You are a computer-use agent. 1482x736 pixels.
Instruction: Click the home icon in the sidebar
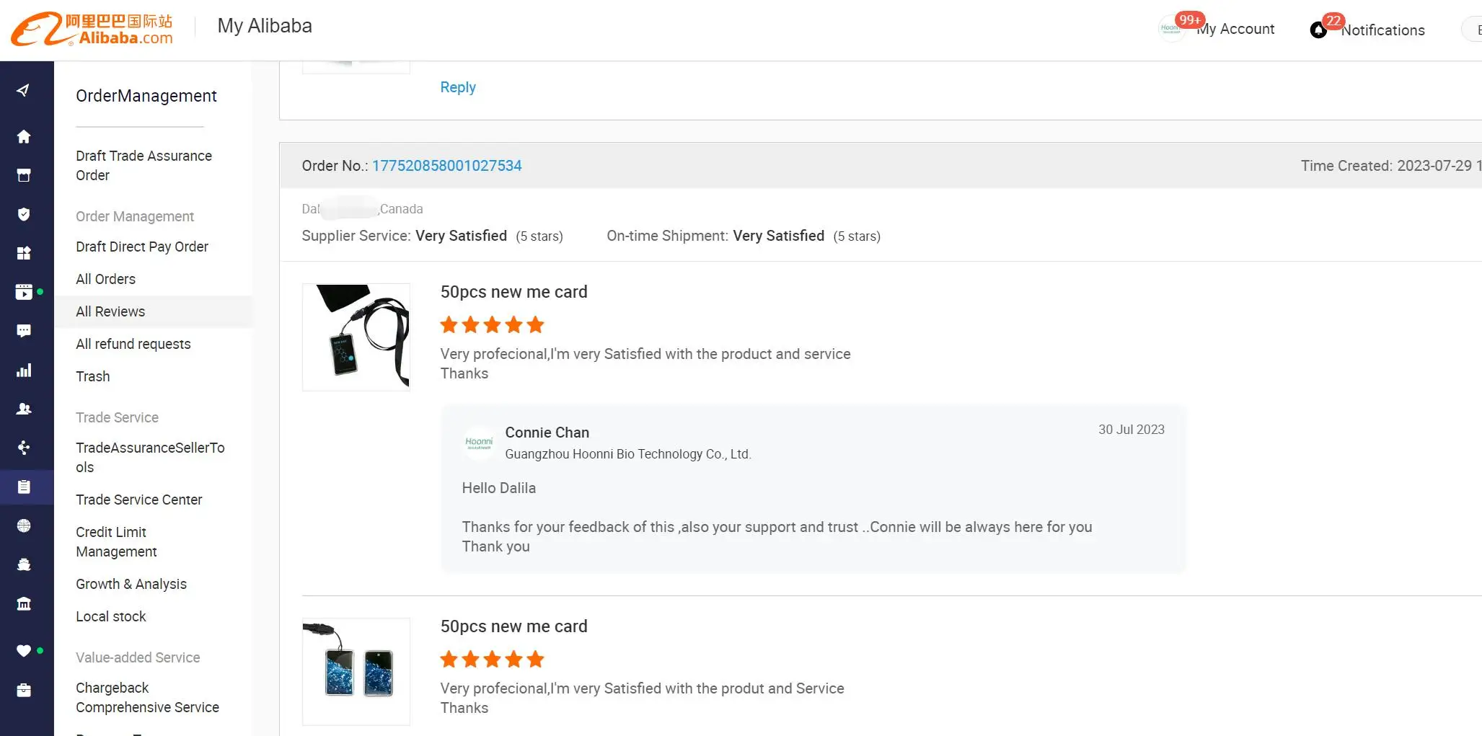(24, 137)
